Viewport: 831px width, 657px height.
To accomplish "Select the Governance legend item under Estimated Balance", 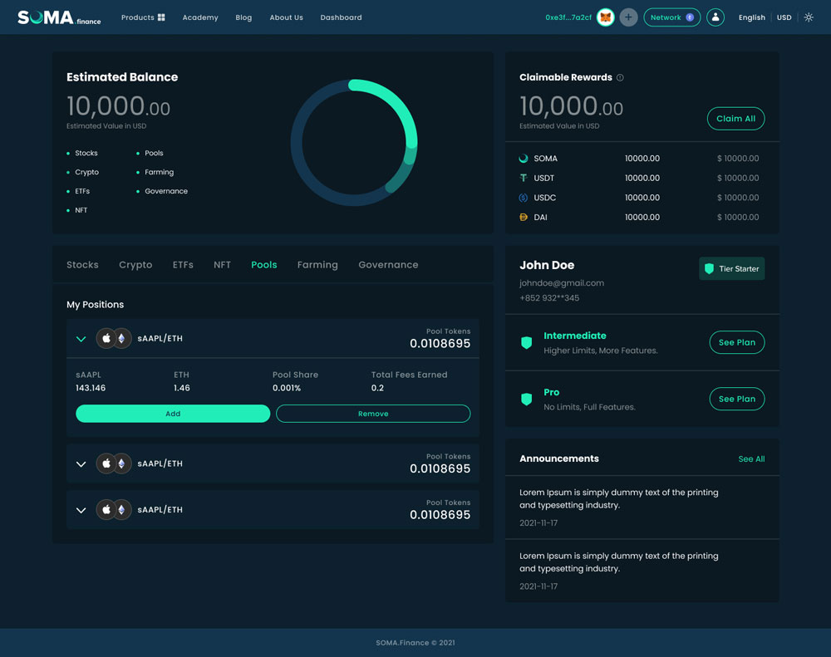I will pyautogui.click(x=162, y=191).
